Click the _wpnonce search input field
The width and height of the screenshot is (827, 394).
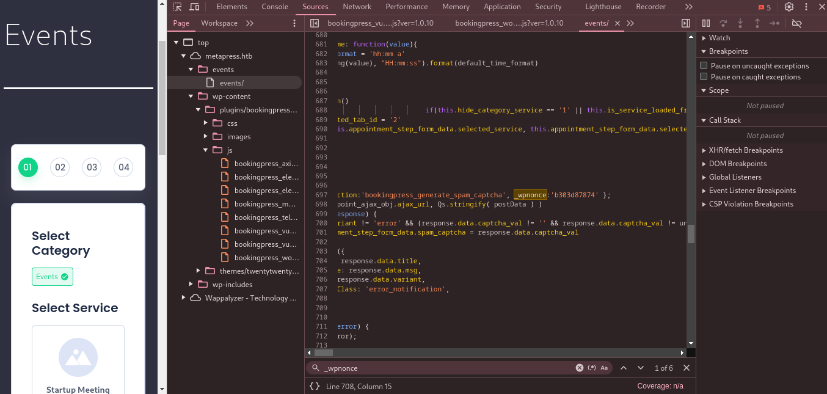click(x=449, y=368)
